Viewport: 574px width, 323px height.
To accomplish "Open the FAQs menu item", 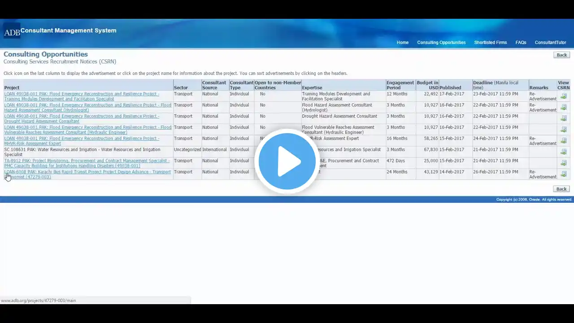I will click(x=521, y=43).
